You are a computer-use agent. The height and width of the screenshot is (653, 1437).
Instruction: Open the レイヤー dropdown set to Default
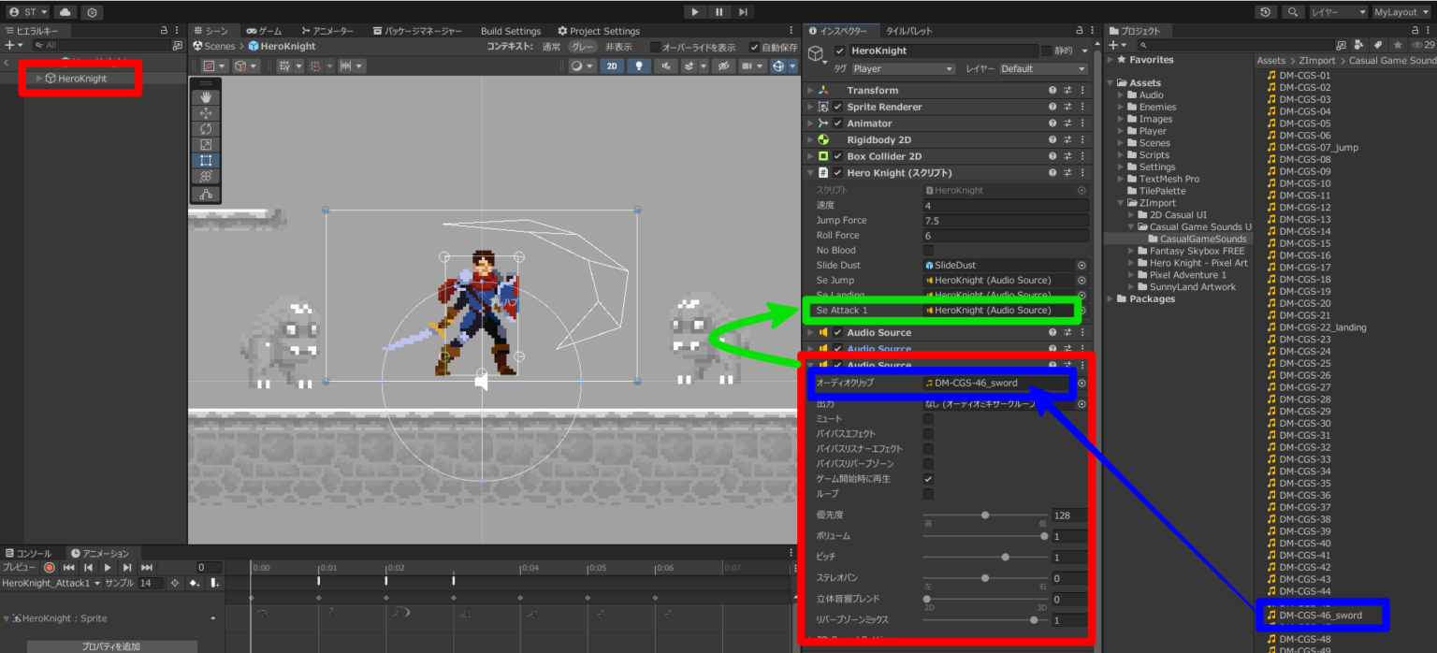[x=1041, y=68]
